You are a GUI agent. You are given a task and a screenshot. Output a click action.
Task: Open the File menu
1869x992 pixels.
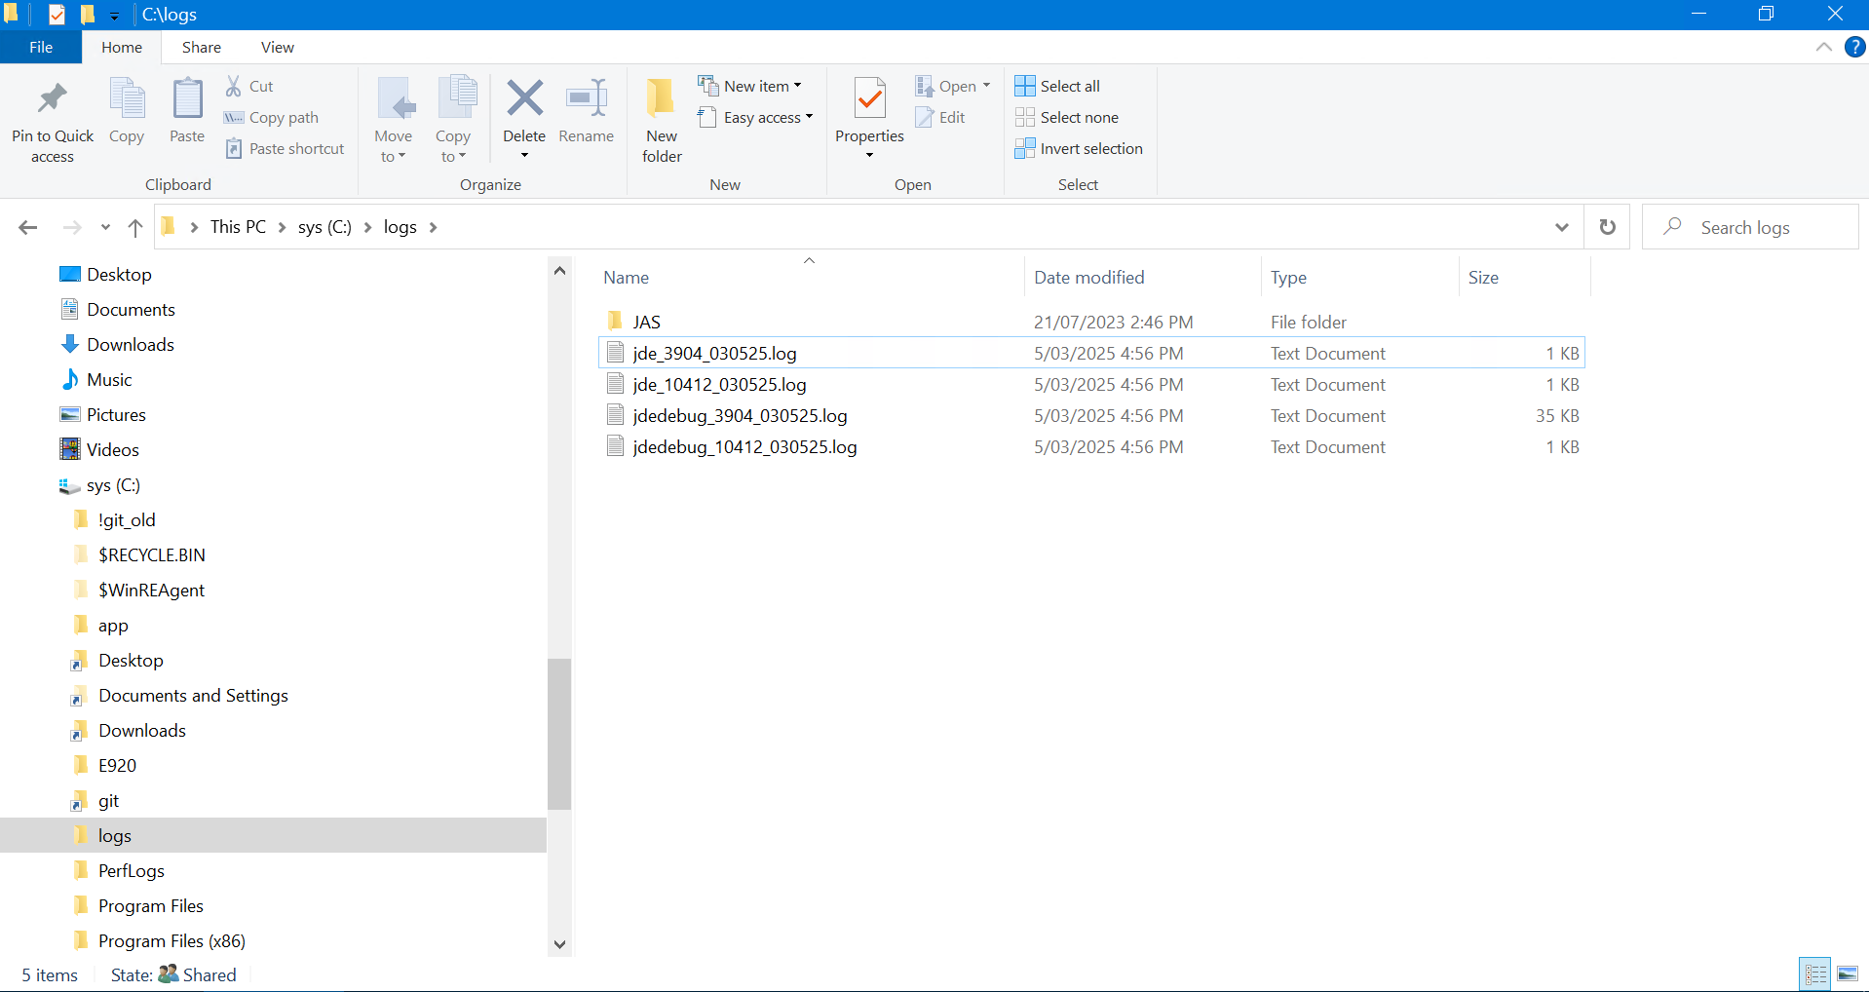pos(41,47)
